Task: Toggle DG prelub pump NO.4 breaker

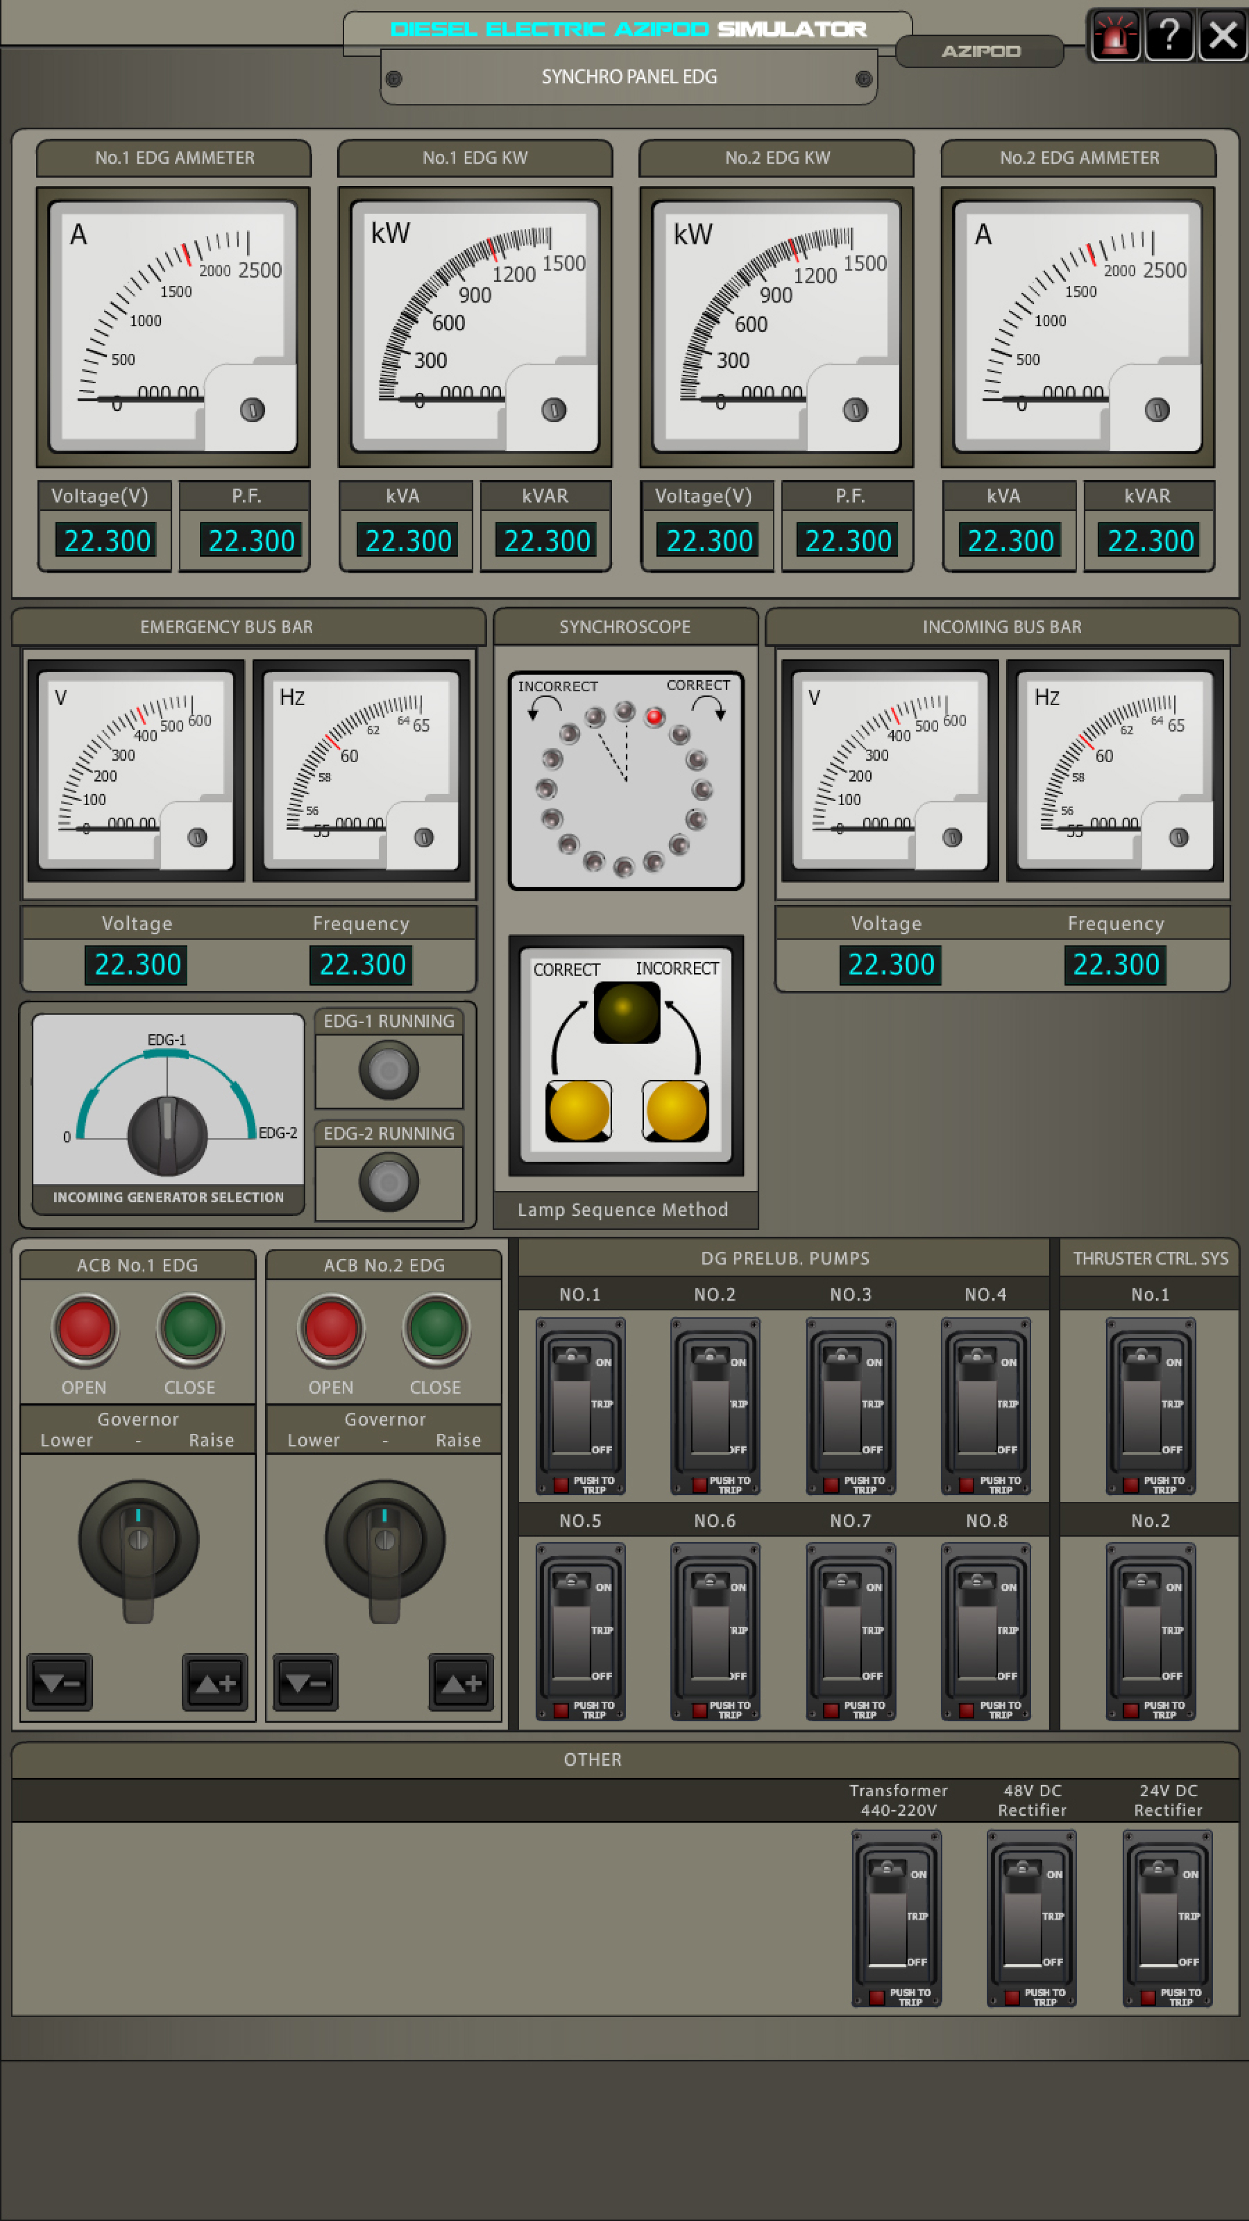Action: click(985, 1405)
